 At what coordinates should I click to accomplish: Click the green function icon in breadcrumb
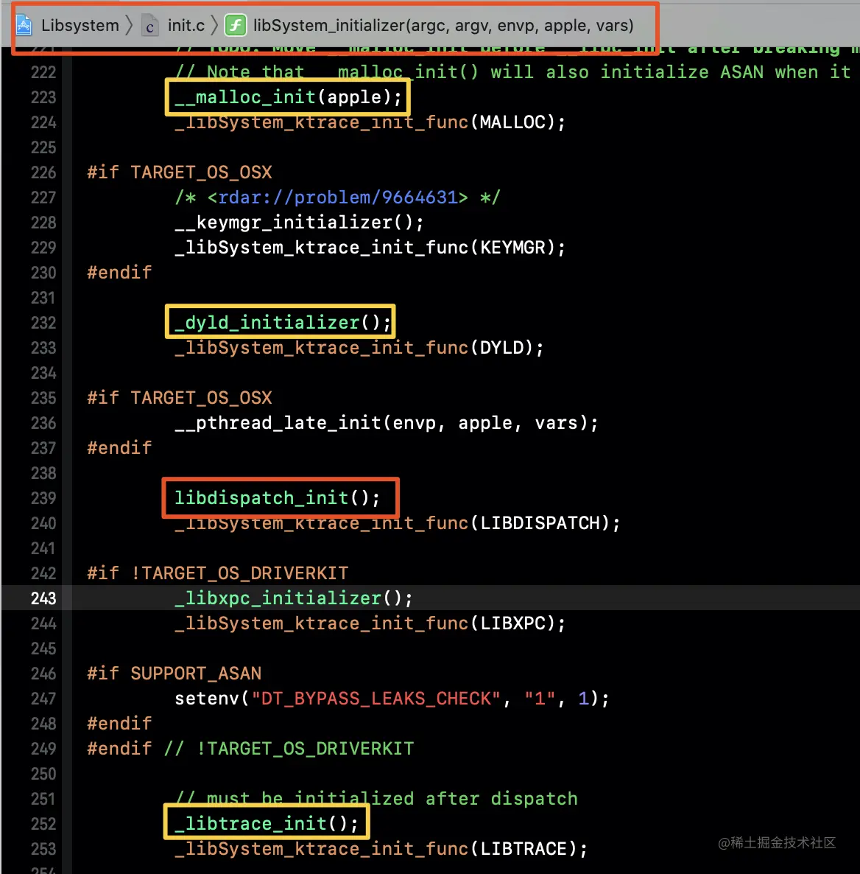pos(236,25)
